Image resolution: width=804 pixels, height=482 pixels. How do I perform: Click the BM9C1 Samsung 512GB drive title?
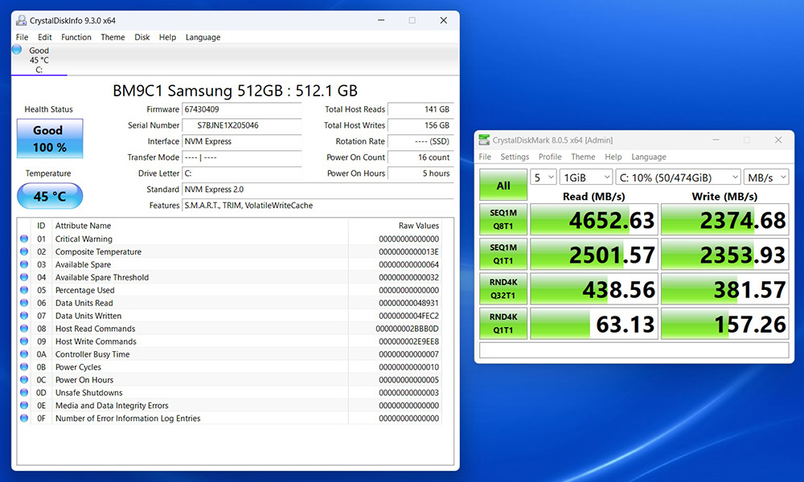tap(235, 91)
